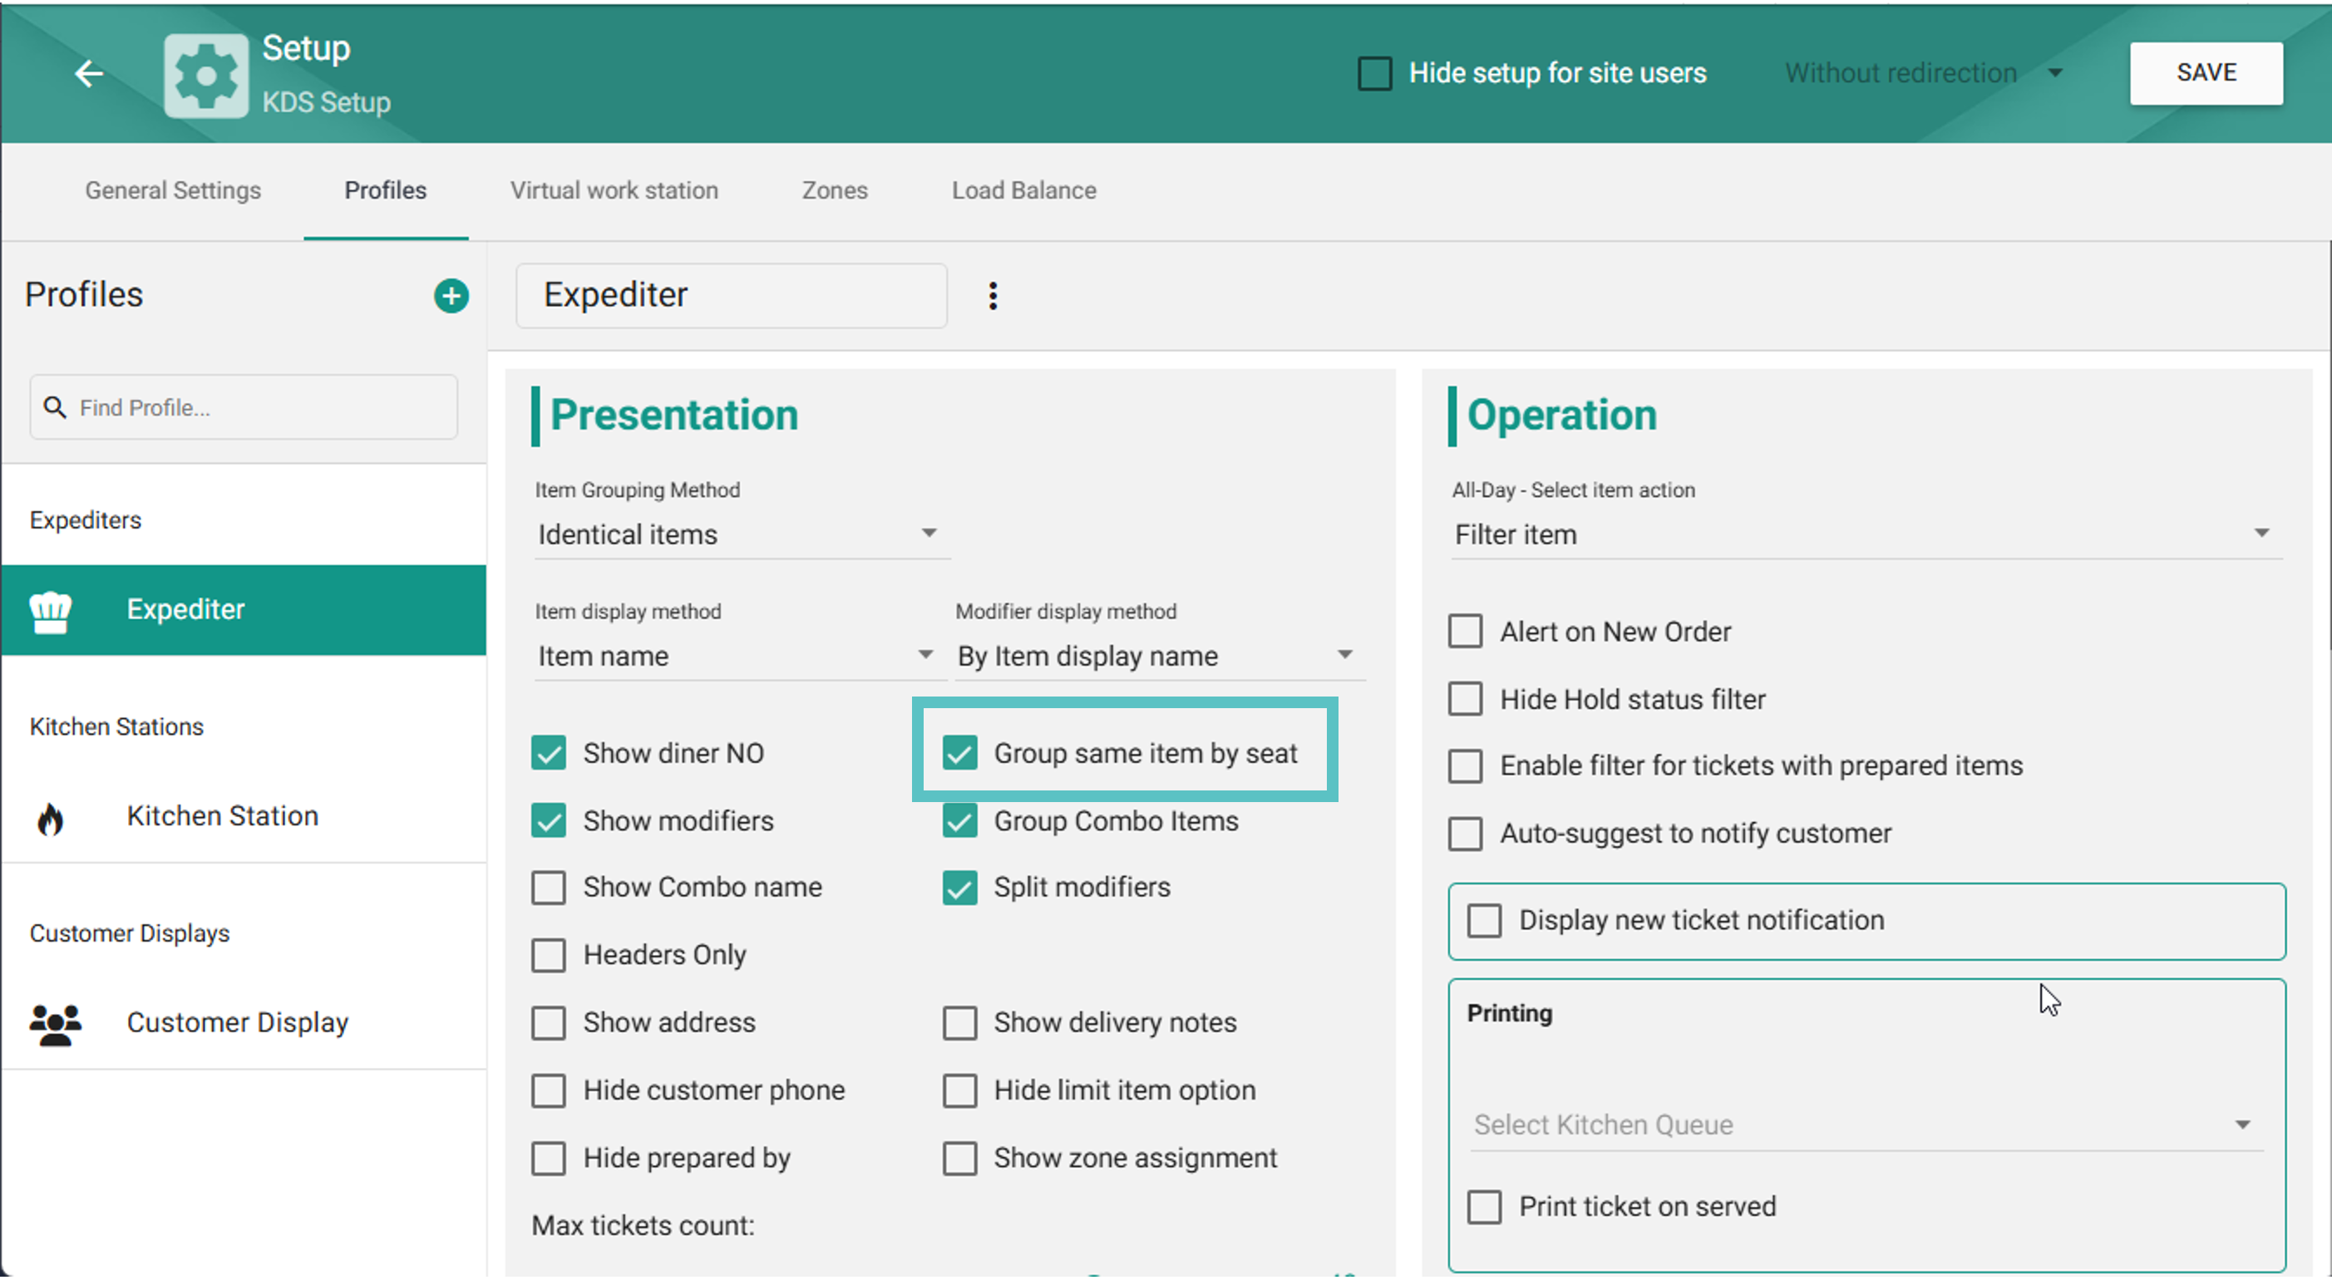This screenshot has width=2332, height=1280.
Task: Open Modifier display method dropdown
Action: (x=1158, y=657)
